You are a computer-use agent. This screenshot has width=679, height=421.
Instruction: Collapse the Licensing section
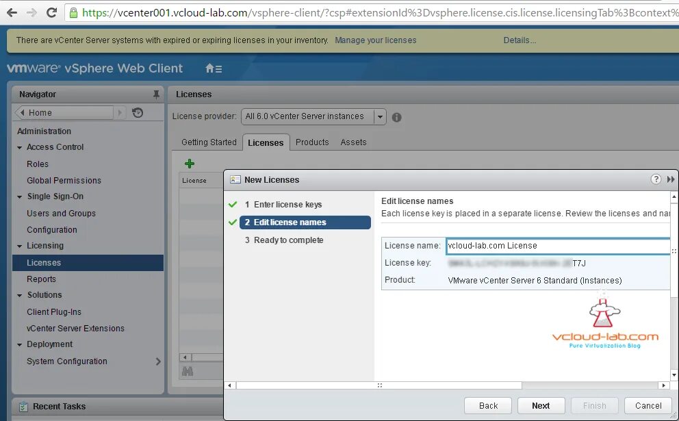tap(19, 246)
